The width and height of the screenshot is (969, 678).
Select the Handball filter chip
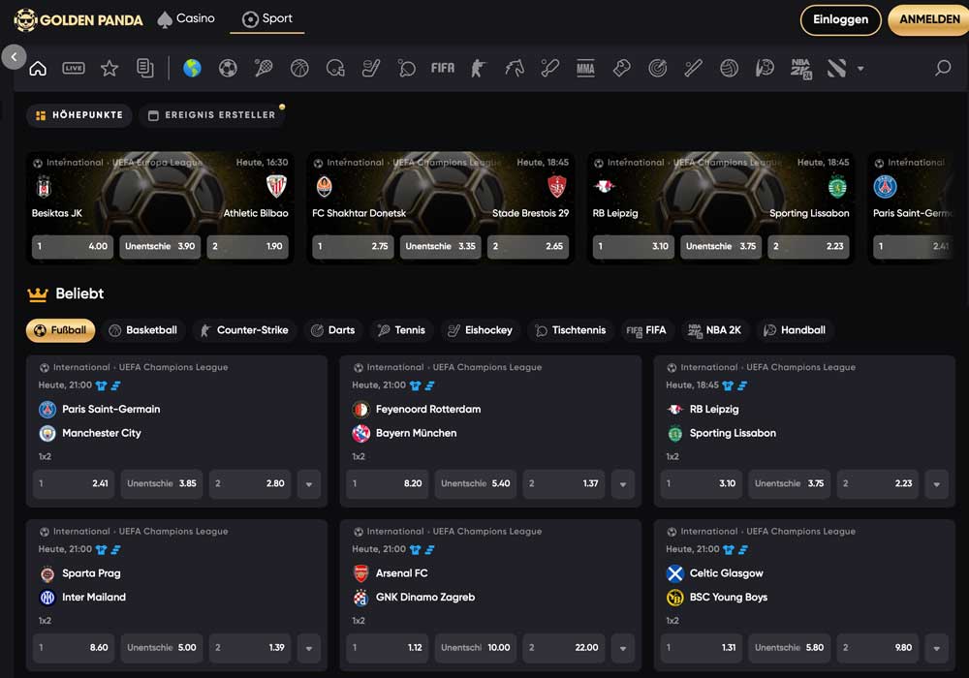795,330
